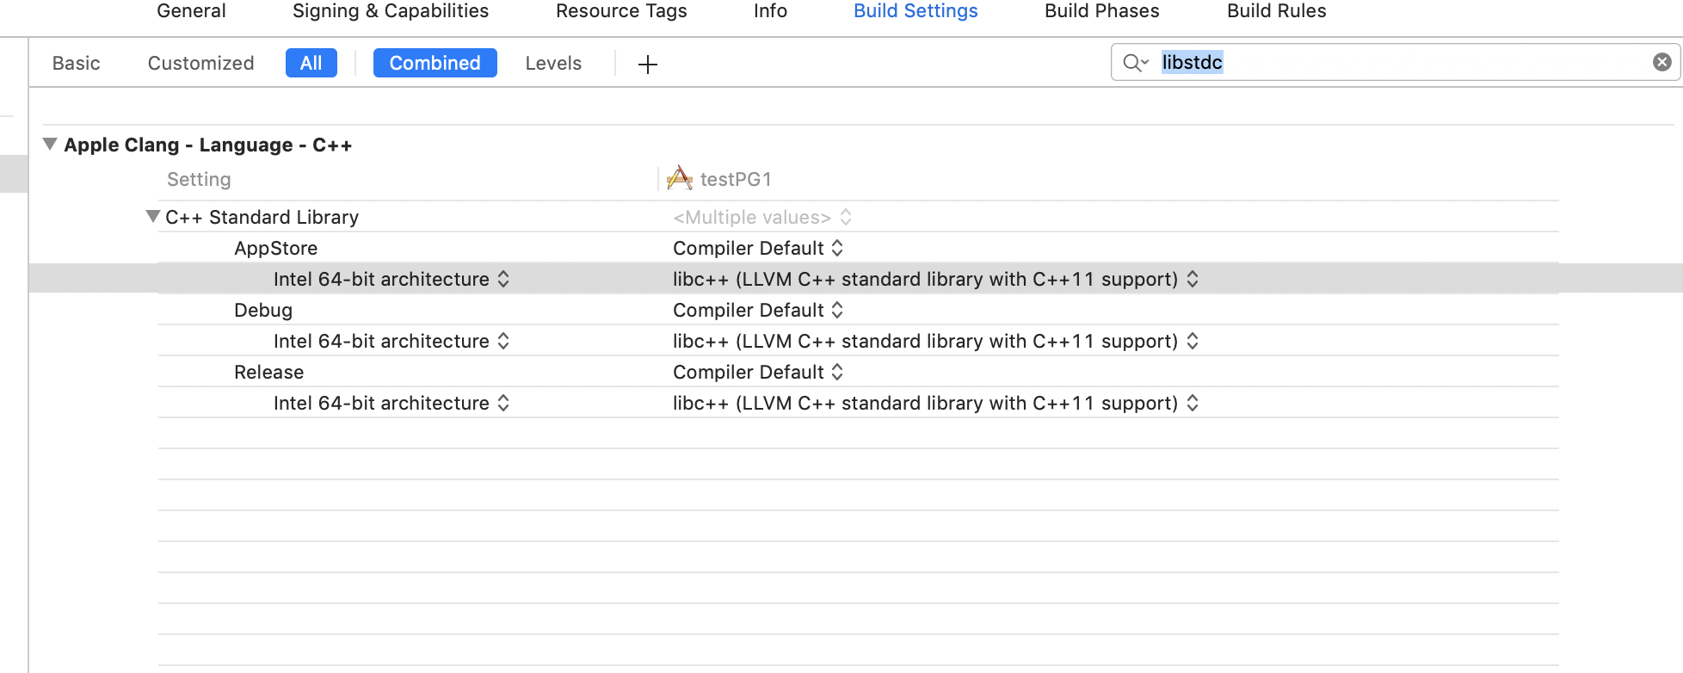Viewport: 1683px width, 673px height.
Task: Click inside the search field with libstdc text
Action: [x=1291, y=62]
